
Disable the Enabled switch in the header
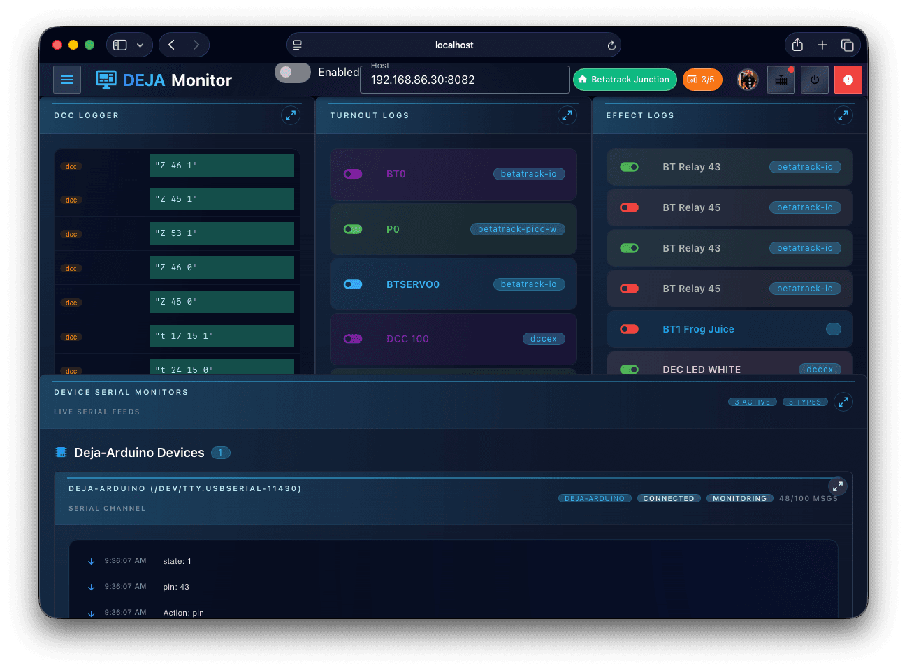pyautogui.click(x=292, y=72)
